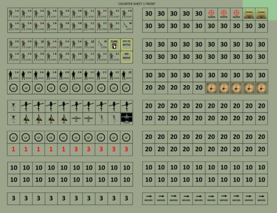
Task: Click the COUNTER SHEET 1 FRONT title
Action: click(x=138, y=4)
